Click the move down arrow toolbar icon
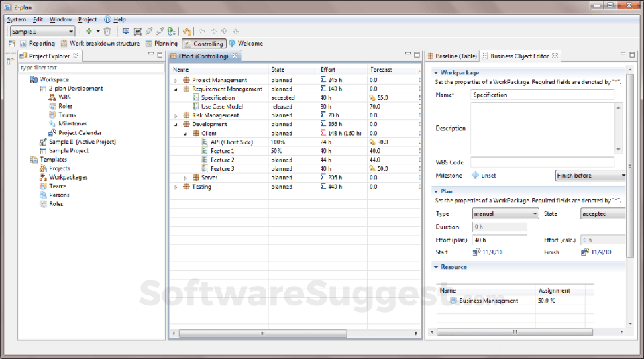Image resolution: width=644 pixels, height=359 pixels. coord(235,32)
